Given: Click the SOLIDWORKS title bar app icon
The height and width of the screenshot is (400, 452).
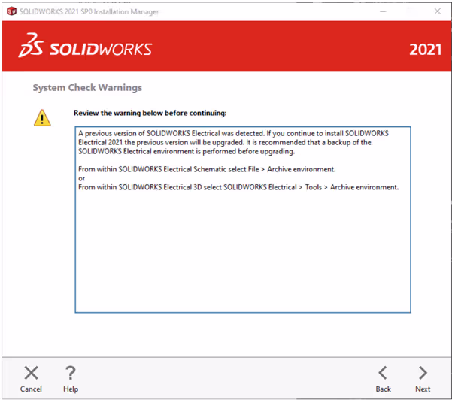Looking at the screenshot, I should click(x=11, y=11).
